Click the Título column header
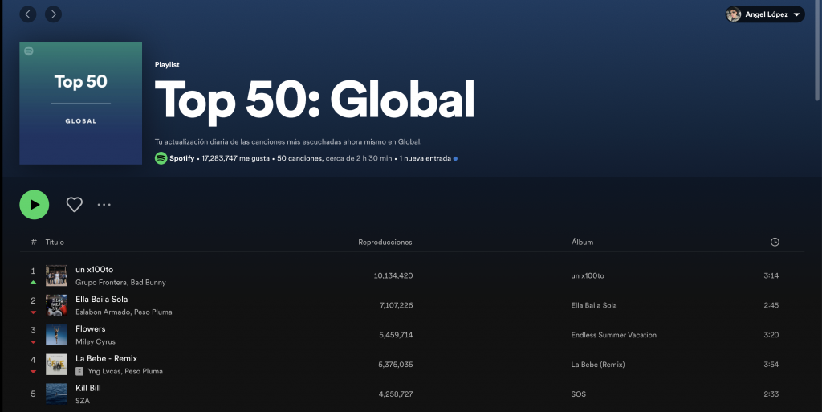Screen dimensions: 822x412 (x=55, y=242)
